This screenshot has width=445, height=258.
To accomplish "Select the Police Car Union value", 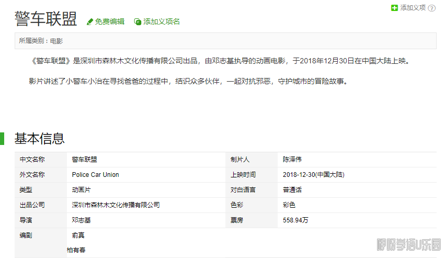I will click(95, 175).
